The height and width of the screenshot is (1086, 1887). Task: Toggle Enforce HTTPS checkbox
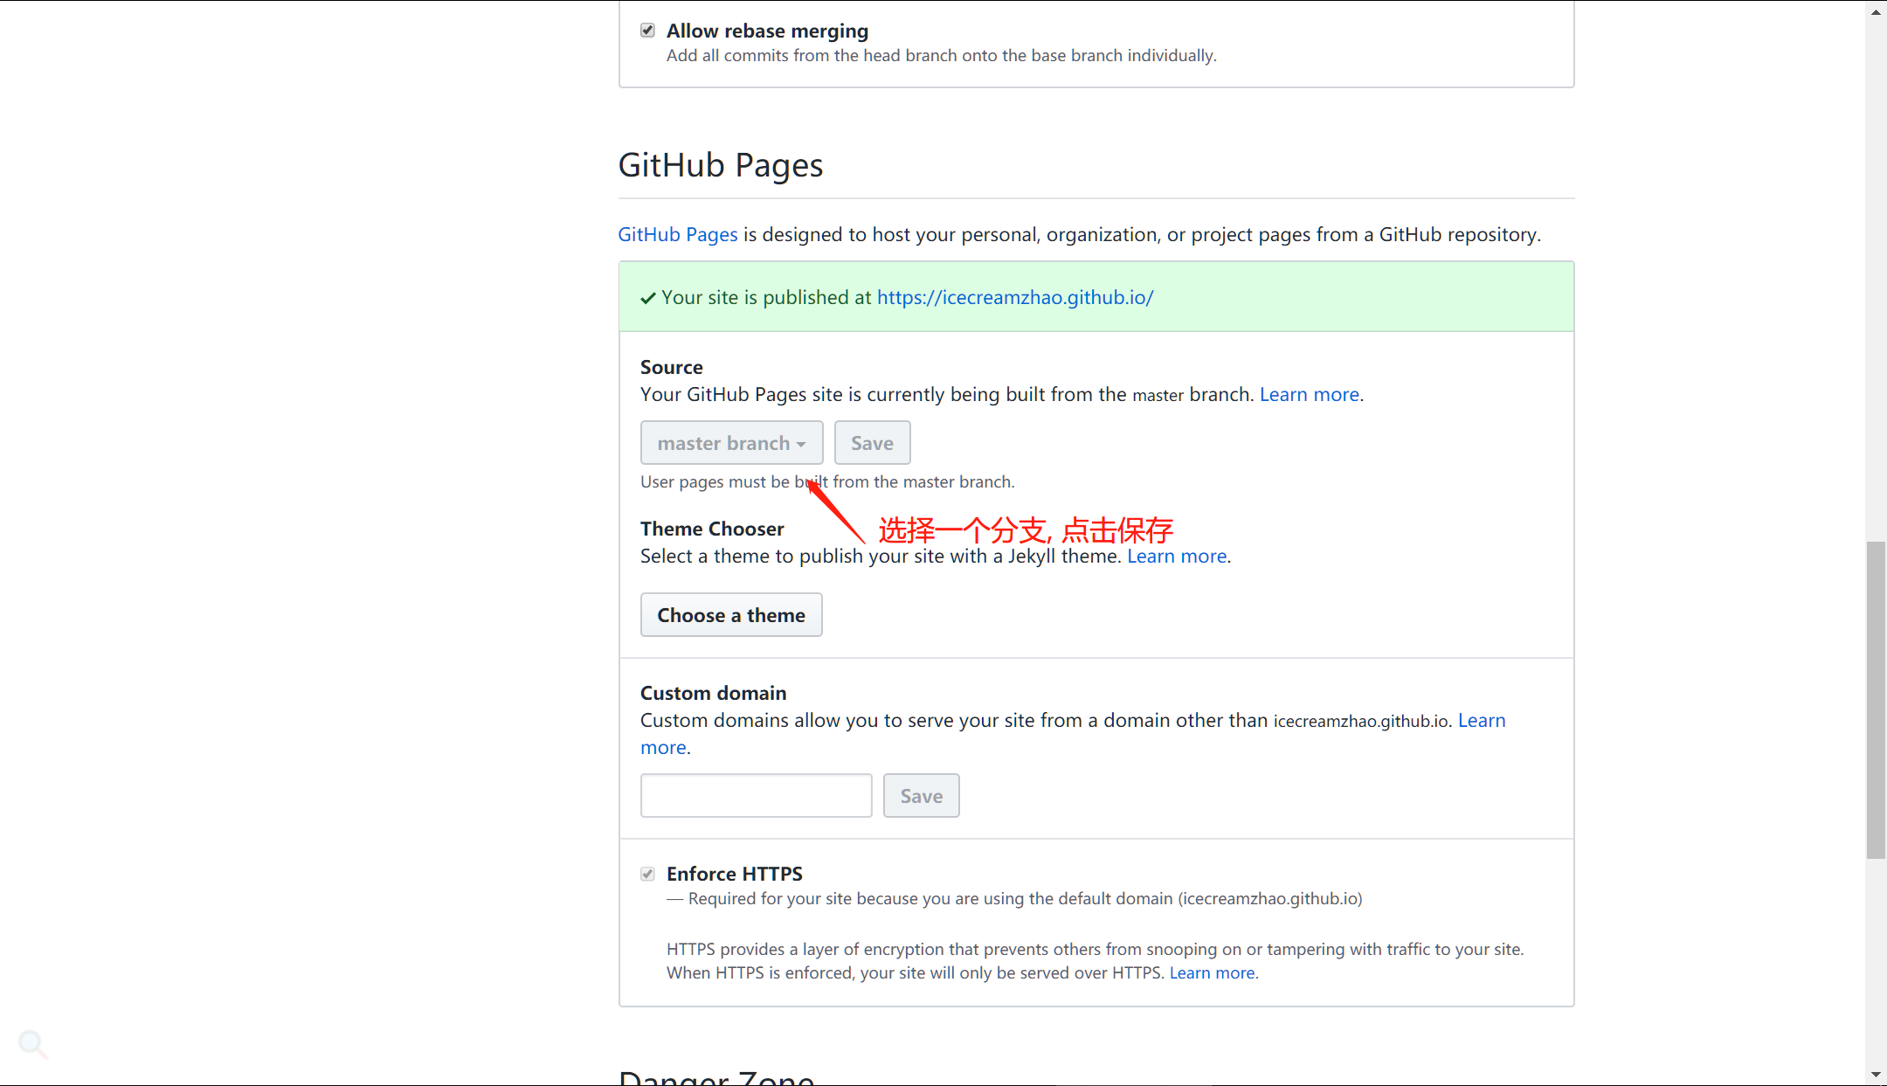646,874
